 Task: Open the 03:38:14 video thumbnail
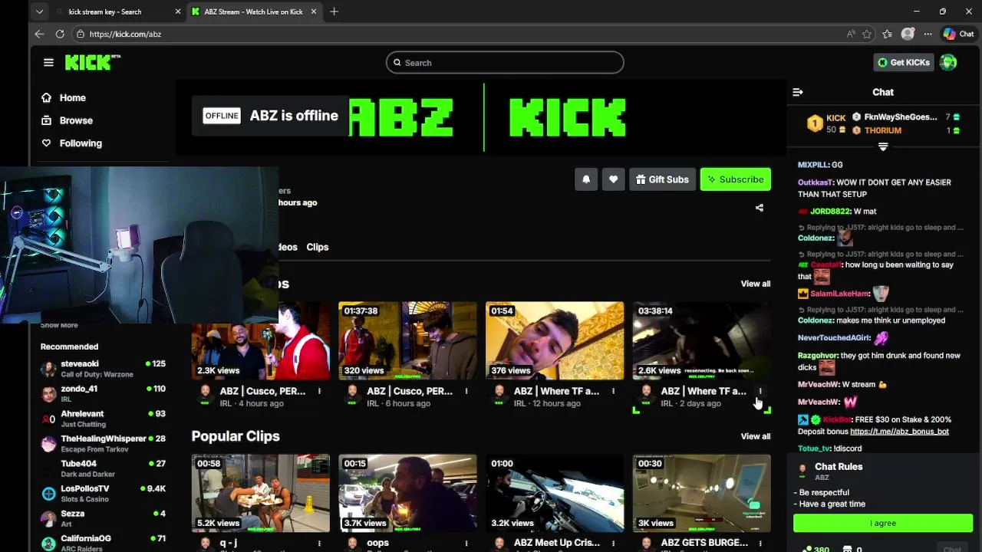702,341
